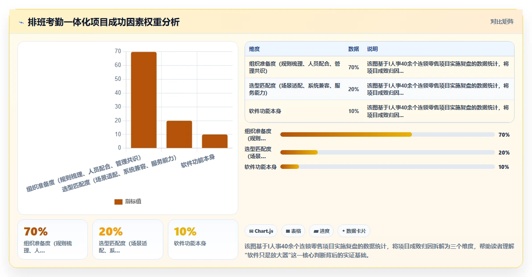Click the 20 bar for 选型匹配度
The width and height of the screenshot is (532, 277).
point(179,134)
